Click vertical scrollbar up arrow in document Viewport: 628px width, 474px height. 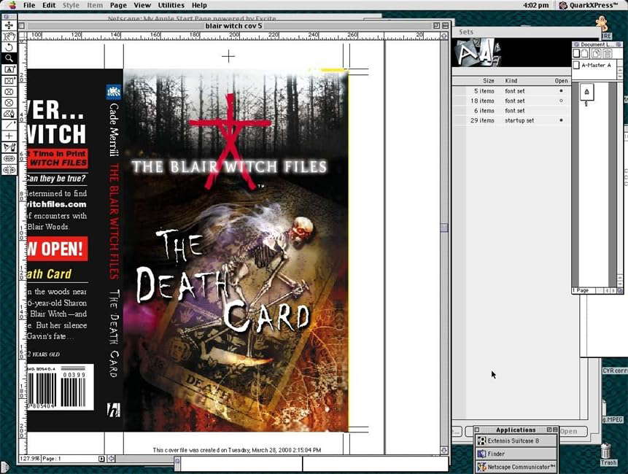click(443, 36)
